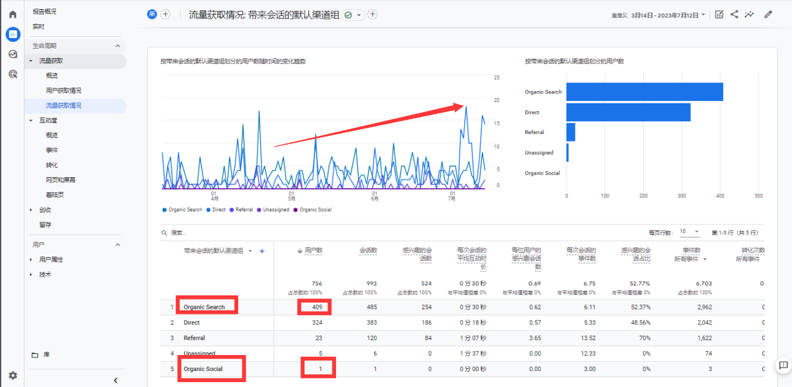Collapse the sidebar with the left chevron
The width and height of the screenshot is (792, 387).
(x=116, y=380)
